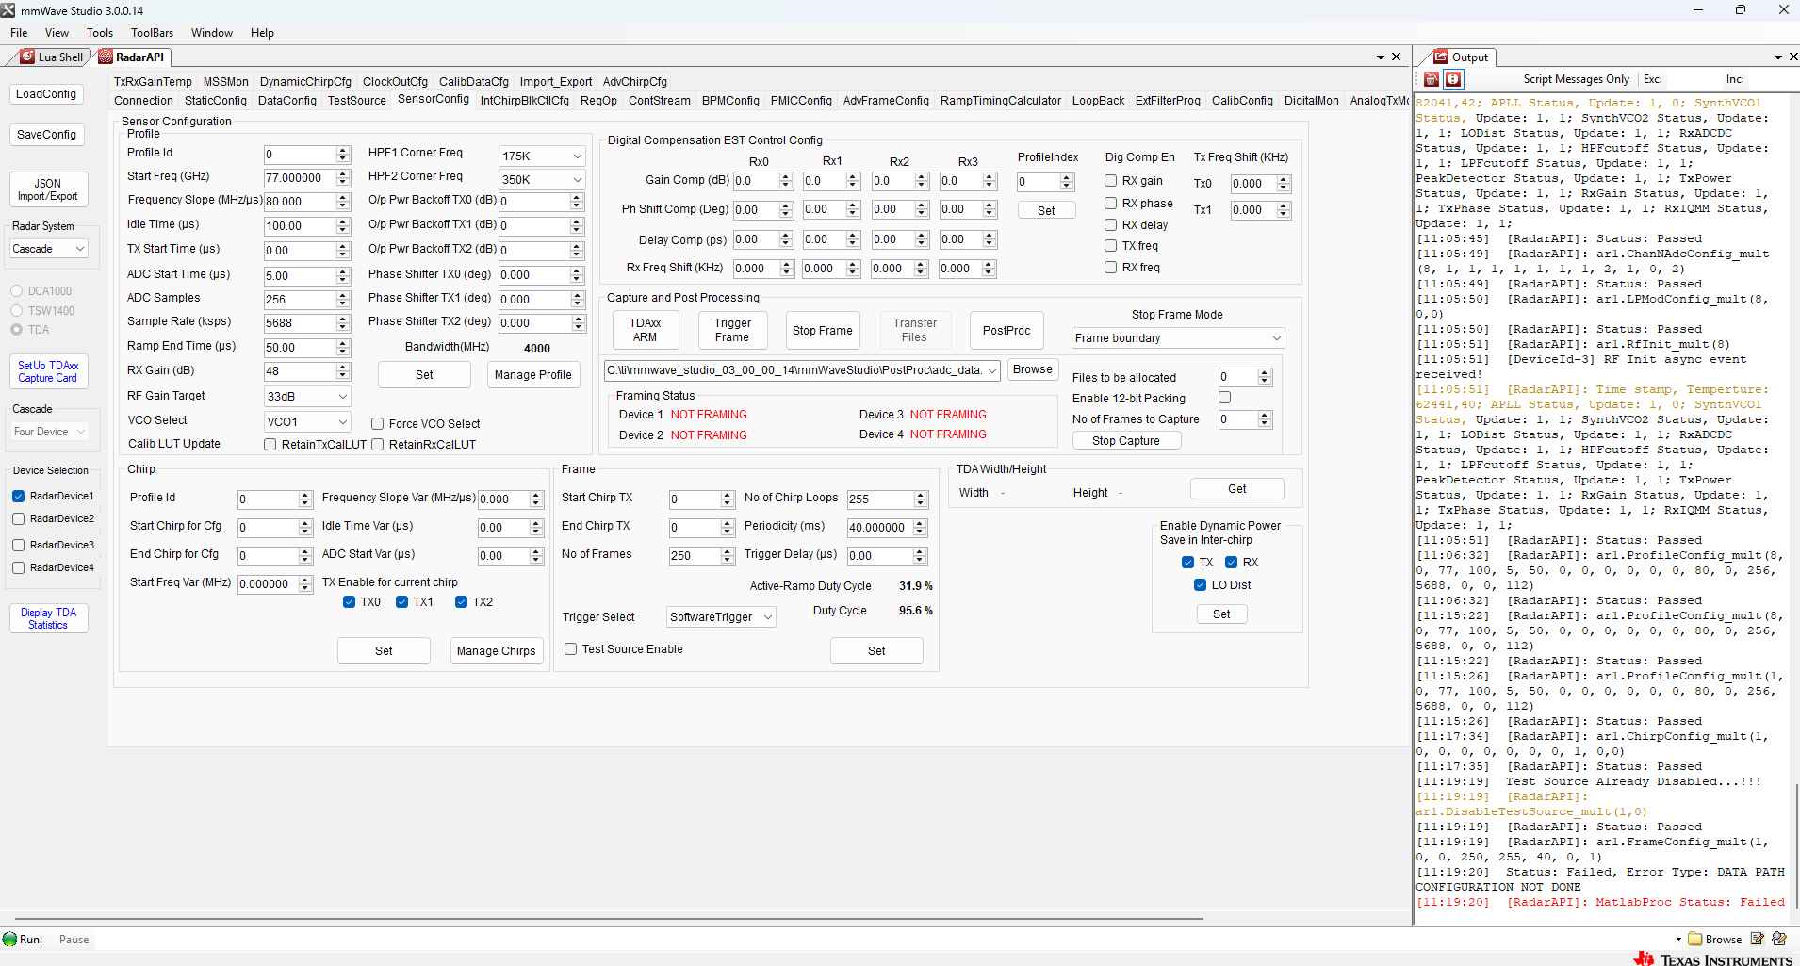Toggle Test Source Enable checkbox
Image resolution: width=1800 pixels, height=966 pixels.
(570, 649)
